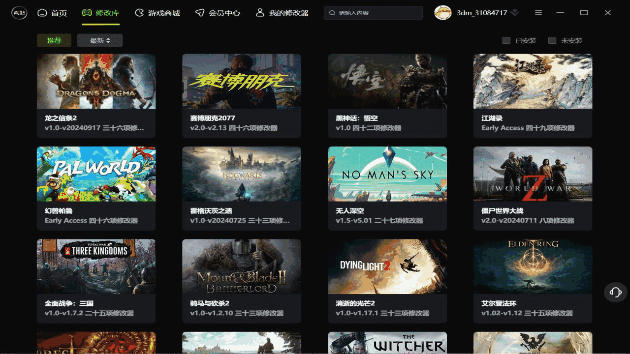Click the person icon beside 我的修改器

click(259, 13)
